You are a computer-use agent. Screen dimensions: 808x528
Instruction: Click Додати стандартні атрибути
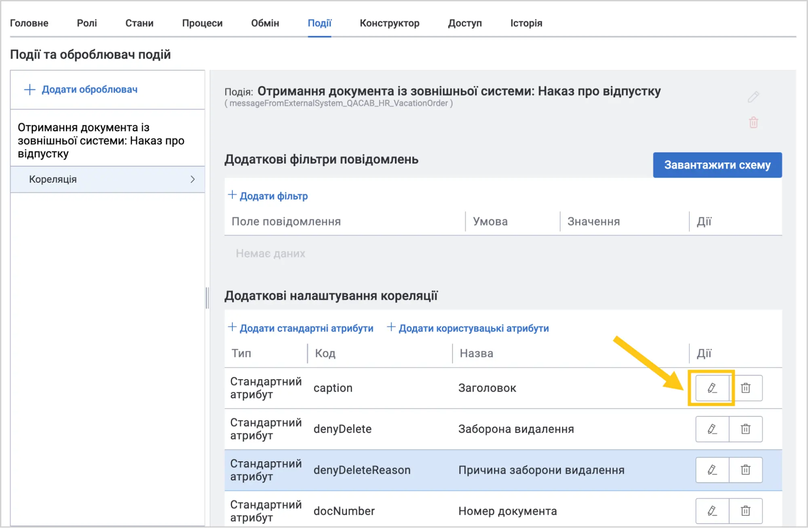pyautogui.click(x=301, y=328)
